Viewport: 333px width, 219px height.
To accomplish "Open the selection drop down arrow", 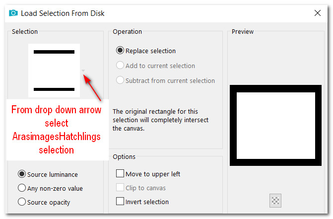I will [83, 71].
